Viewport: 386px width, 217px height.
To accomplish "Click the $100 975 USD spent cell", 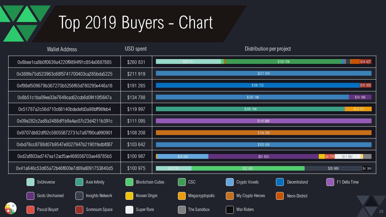I will pos(136,168).
